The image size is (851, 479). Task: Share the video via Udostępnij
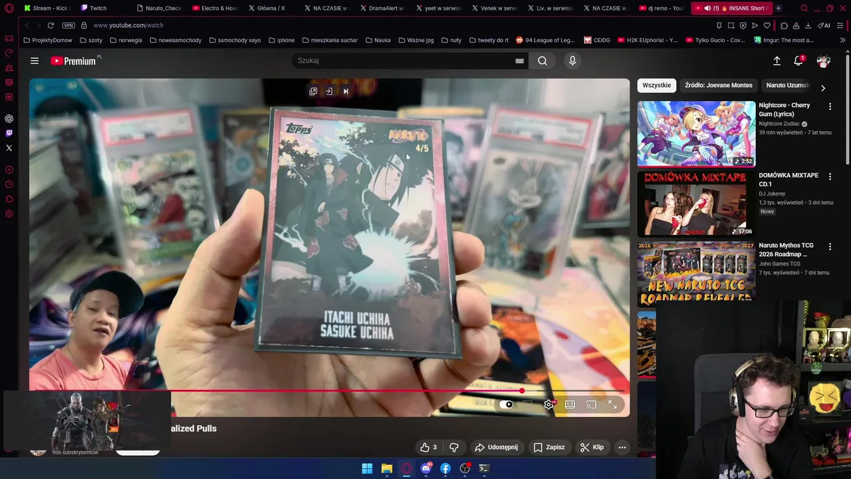pyautogui.click(x=496, y=447)
